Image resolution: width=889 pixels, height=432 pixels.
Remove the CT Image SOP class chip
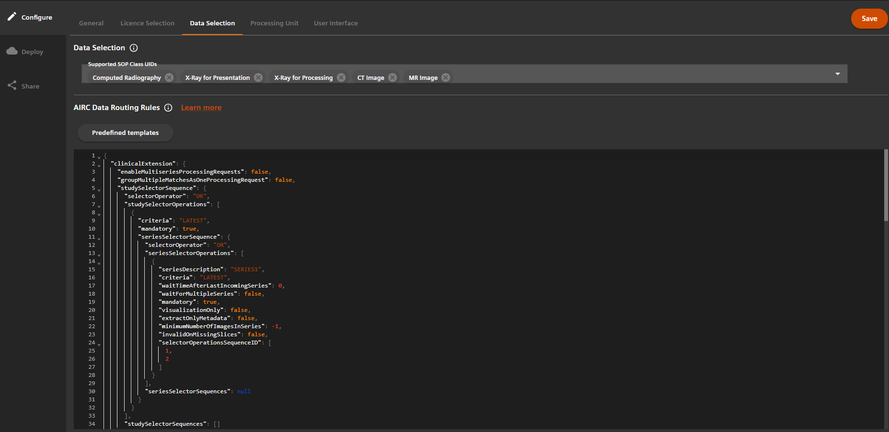(393, 77)
